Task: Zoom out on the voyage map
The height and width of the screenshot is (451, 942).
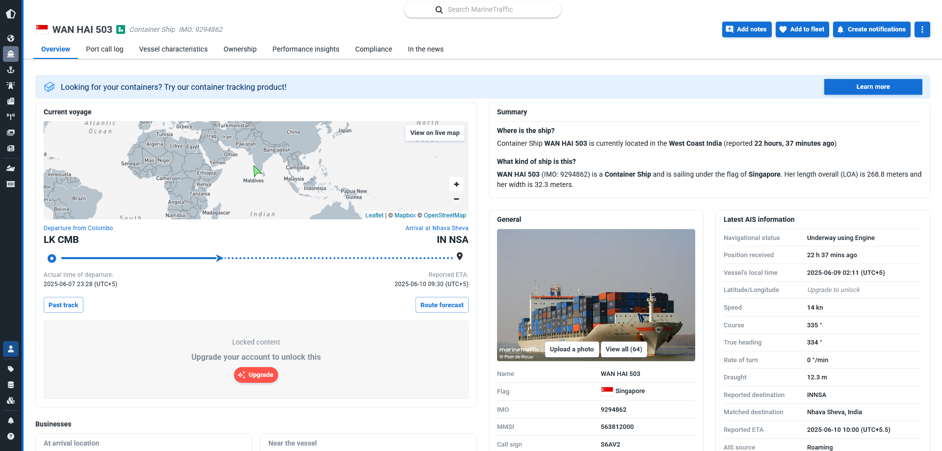Action: click(456, 199)
